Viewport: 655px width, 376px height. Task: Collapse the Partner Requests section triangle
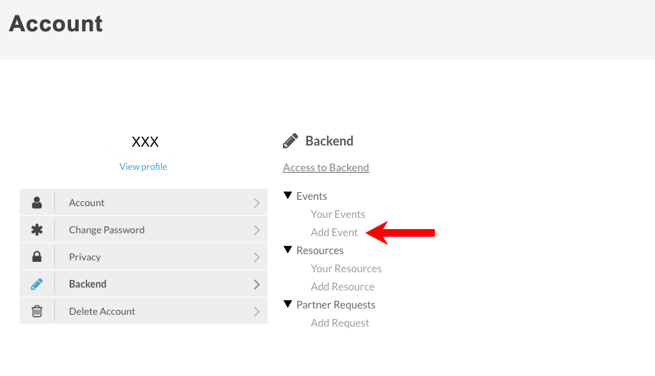pos(288,304)
